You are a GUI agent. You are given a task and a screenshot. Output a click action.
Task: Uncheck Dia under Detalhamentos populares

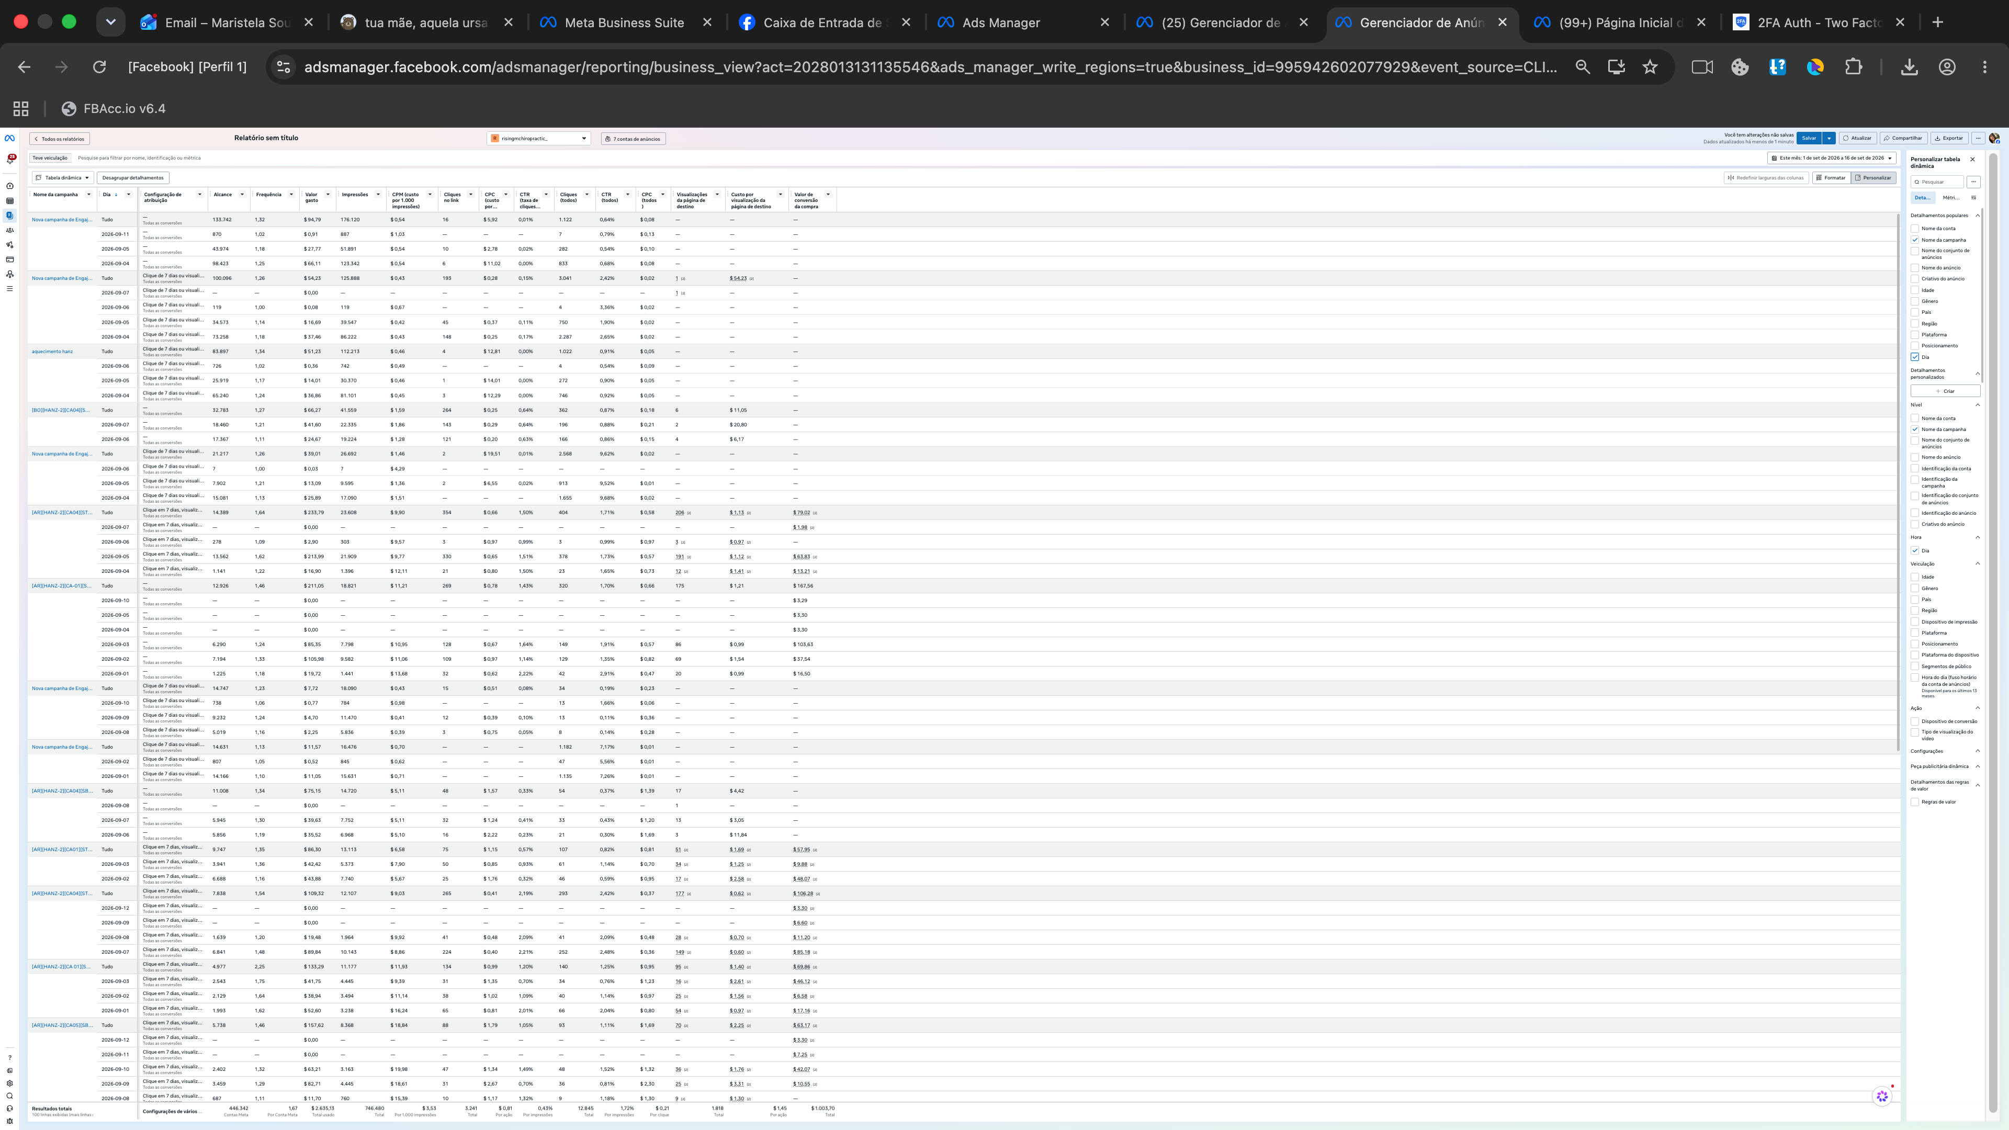click(x=1915, y=357)
